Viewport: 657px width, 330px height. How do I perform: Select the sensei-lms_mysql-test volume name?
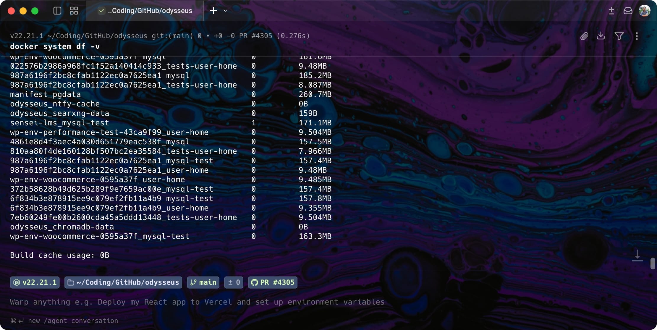tap(60, 123)
